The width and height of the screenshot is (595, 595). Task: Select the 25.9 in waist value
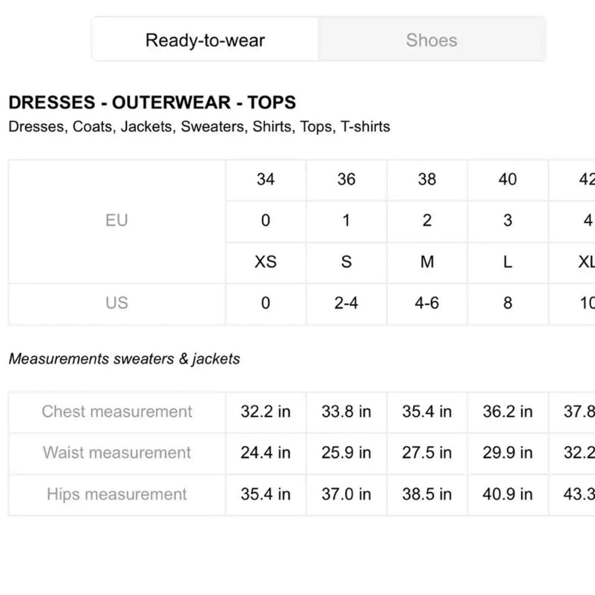click(346, 453)
